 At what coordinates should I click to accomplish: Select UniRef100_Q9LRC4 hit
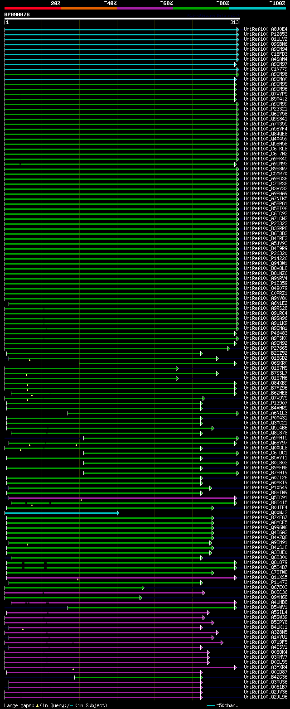pyautogui.click(x=266, y=314)
